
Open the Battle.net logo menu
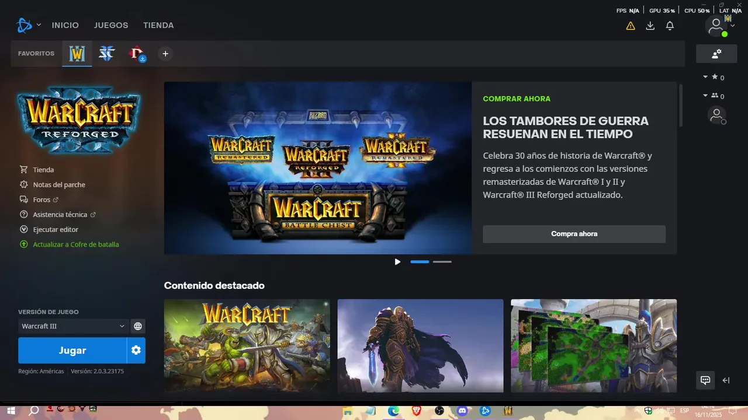pyautogui.click(x=25, y=25)
